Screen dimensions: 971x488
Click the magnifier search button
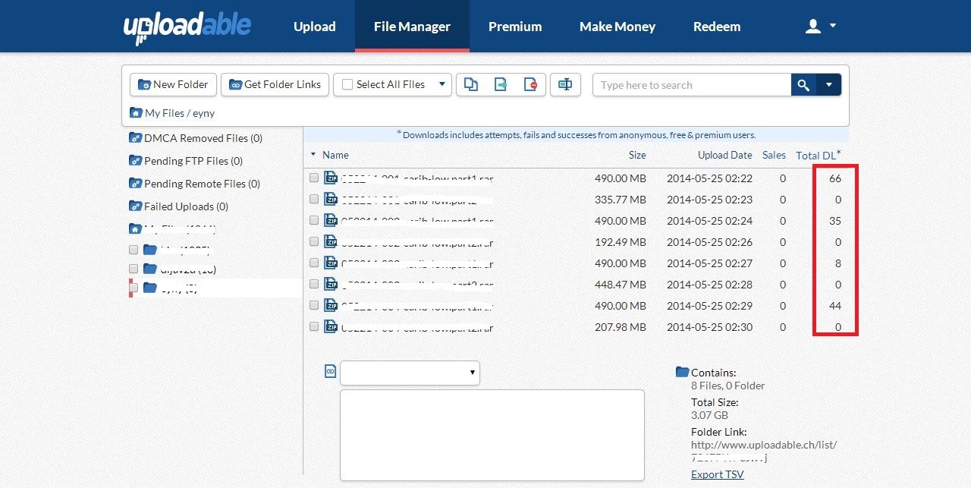point(803,85)
